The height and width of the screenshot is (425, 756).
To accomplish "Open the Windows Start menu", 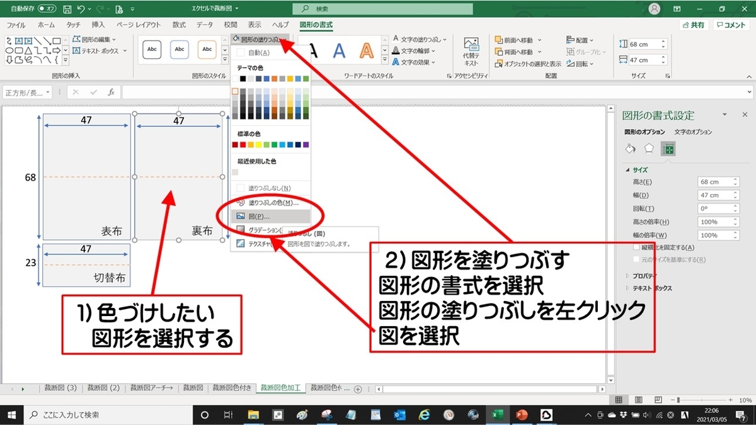I will 12,415.
